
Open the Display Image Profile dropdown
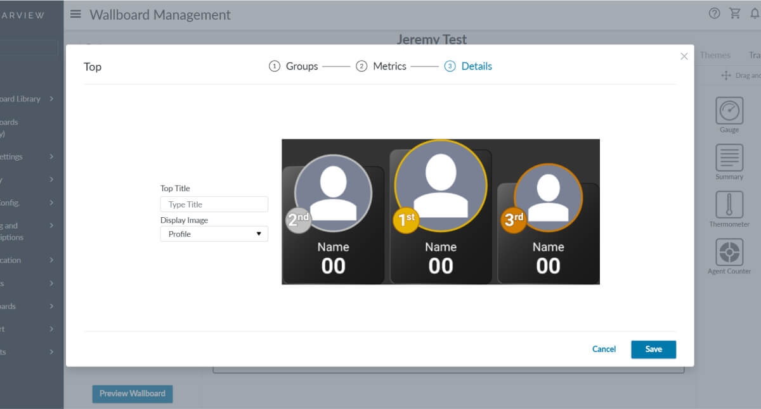tap(214, 234)
